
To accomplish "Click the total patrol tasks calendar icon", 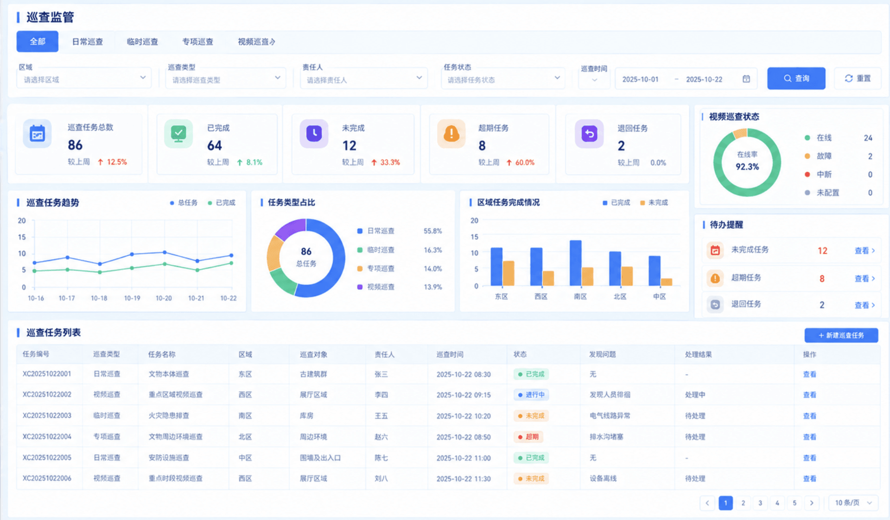I will 37,134.
